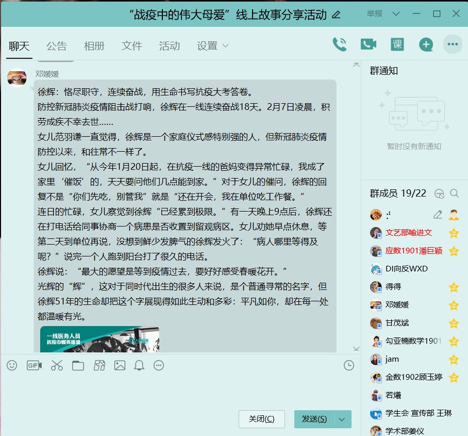Open the 课 online class icon
This screenshot has height=436, width=468.
click(397, 44)
